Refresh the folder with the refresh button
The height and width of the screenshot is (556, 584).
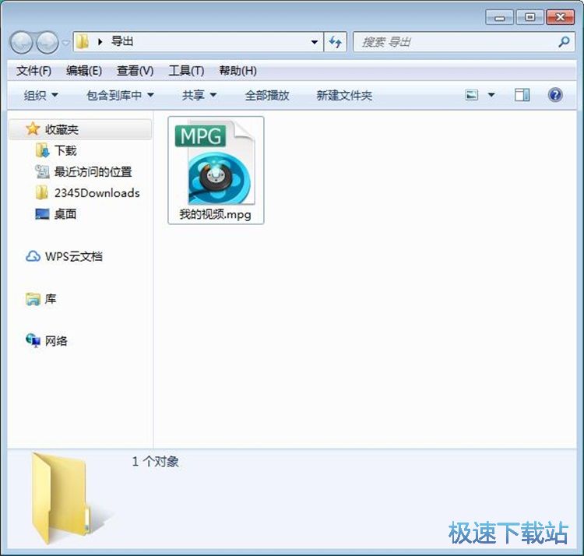tap(336, 42)
